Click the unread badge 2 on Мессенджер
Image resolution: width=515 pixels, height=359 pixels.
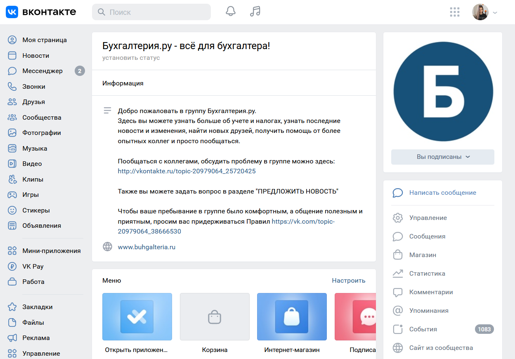click(80, 71)
